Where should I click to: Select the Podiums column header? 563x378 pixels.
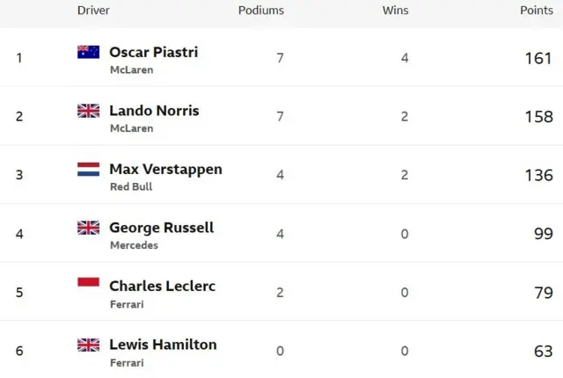[x=261, y=11]
